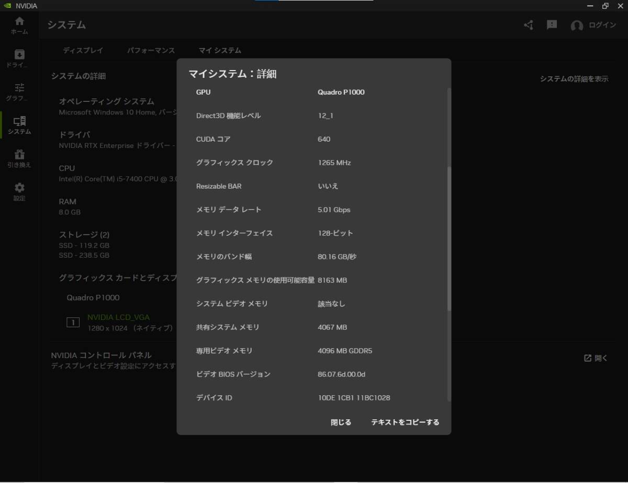Click the 80.16 GB/秒 value

click(337, 257)
